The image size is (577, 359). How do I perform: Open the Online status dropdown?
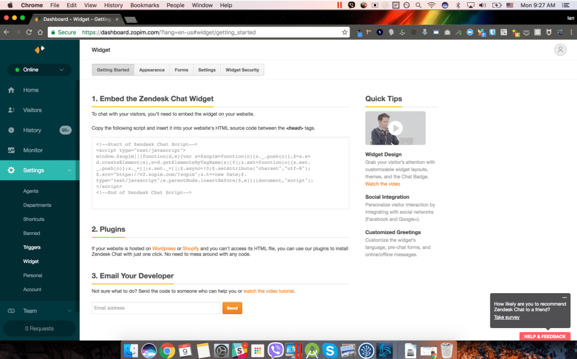[x=39, y=70]
